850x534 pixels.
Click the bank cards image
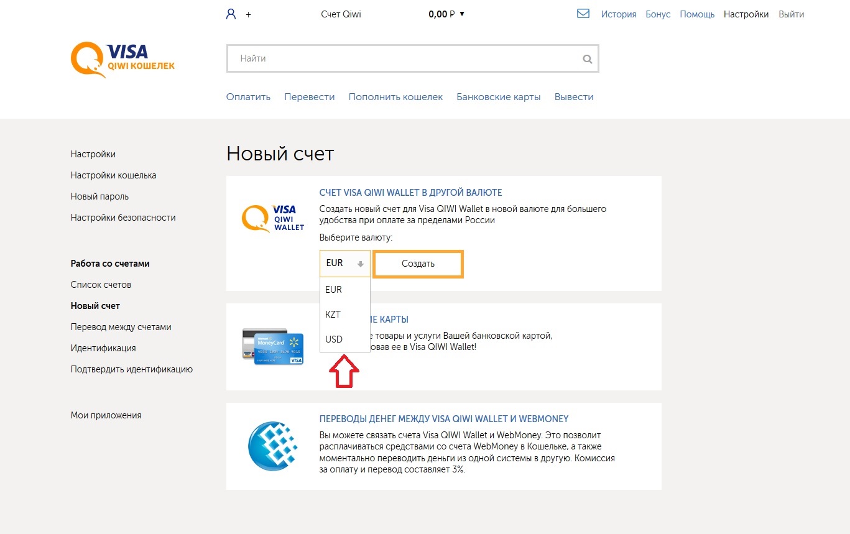pyautogui.click(x=272, y=346)
